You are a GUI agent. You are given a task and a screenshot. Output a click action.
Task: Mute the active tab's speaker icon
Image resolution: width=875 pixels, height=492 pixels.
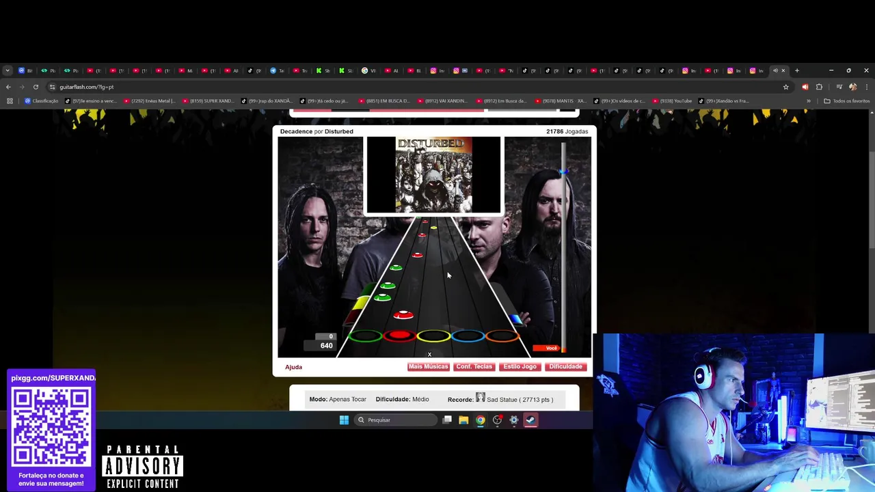pos(775,70)
